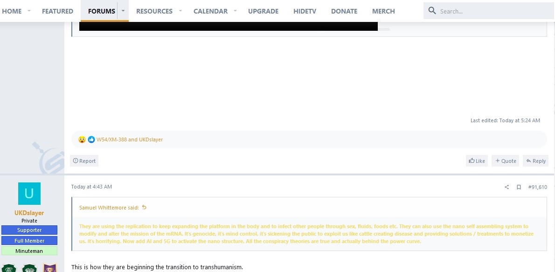The image size is (555, 272).
Task: Like the post using the Like button
Action: (x=477, y=161)
